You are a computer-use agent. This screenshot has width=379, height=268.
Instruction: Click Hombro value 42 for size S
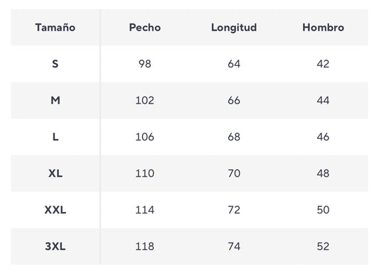(x=323, y=64)
